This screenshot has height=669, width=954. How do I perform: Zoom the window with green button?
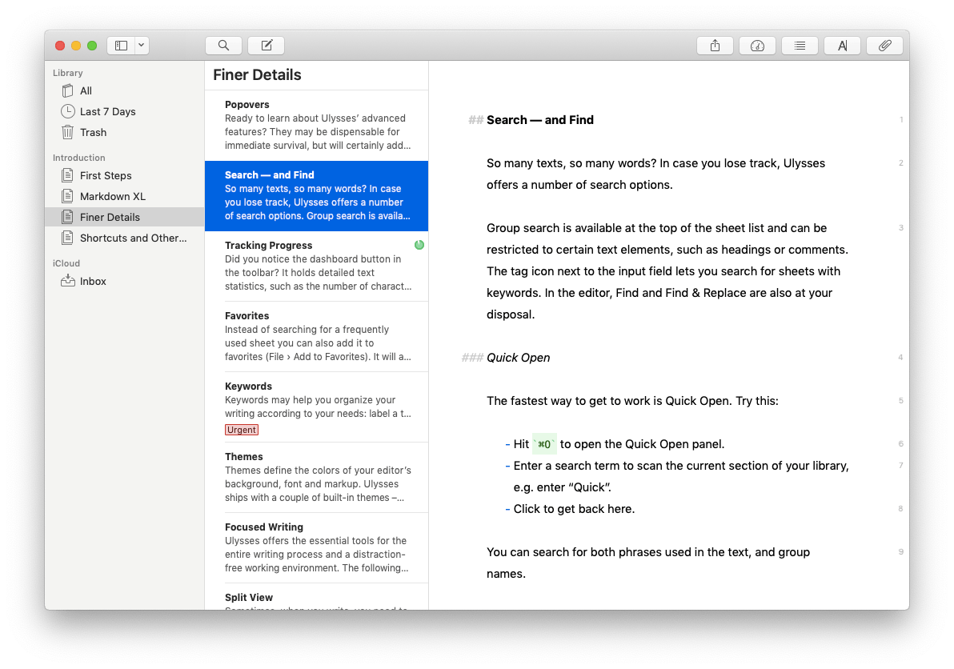(92, 46)
